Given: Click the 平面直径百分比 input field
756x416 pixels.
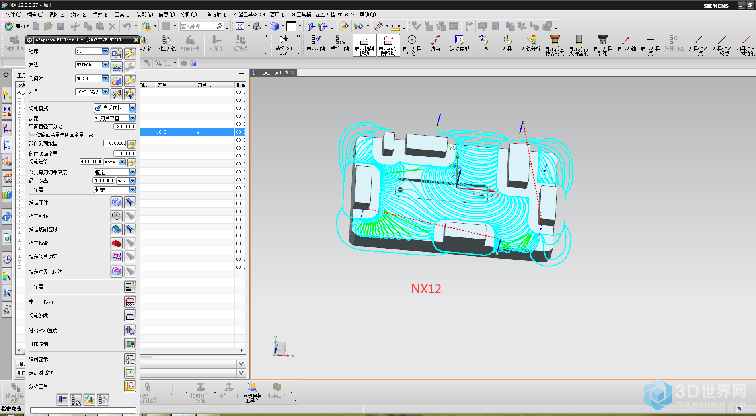Looking at the screenshot, I should pos(125,126).
